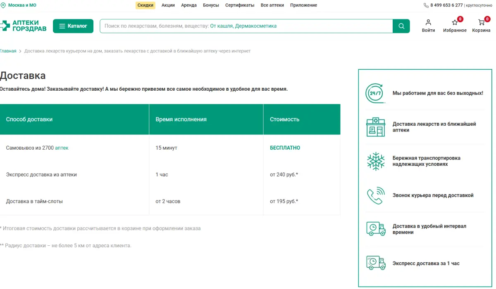Image resolution: width=496 pixels, height=289 pixels.
Task: Click the breadcrumb chevron after Главная
Action: coord(20,51)
